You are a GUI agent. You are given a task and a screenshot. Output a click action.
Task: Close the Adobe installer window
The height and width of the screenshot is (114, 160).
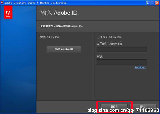click(x=157, y=3)
